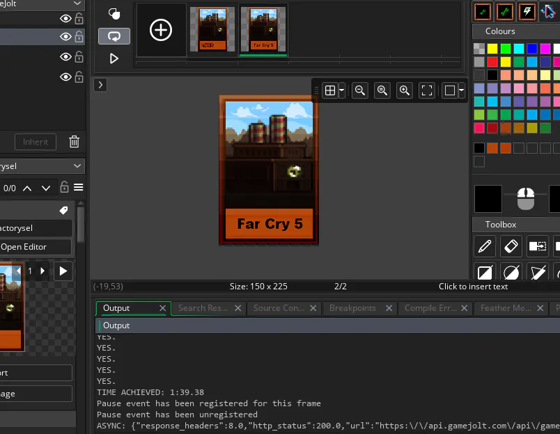Switch to the Search Res... tab
Image resolution: width=560 pixels, height=434 pixels.
[x=203, y=308]
